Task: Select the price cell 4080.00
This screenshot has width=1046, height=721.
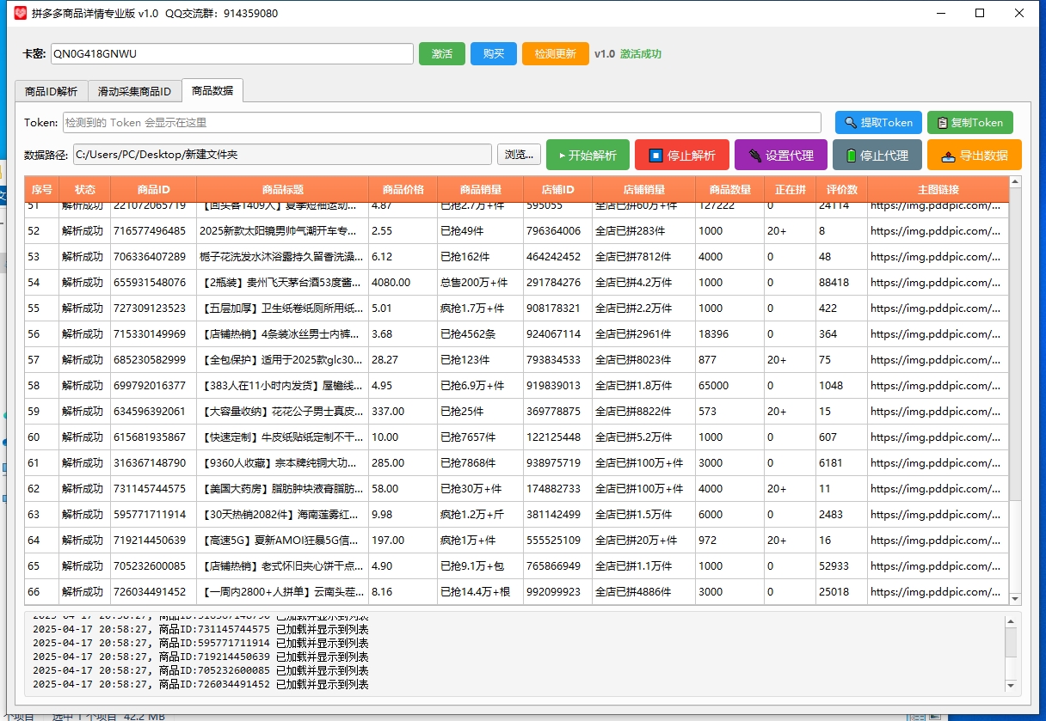Action: tap(403, 283)
